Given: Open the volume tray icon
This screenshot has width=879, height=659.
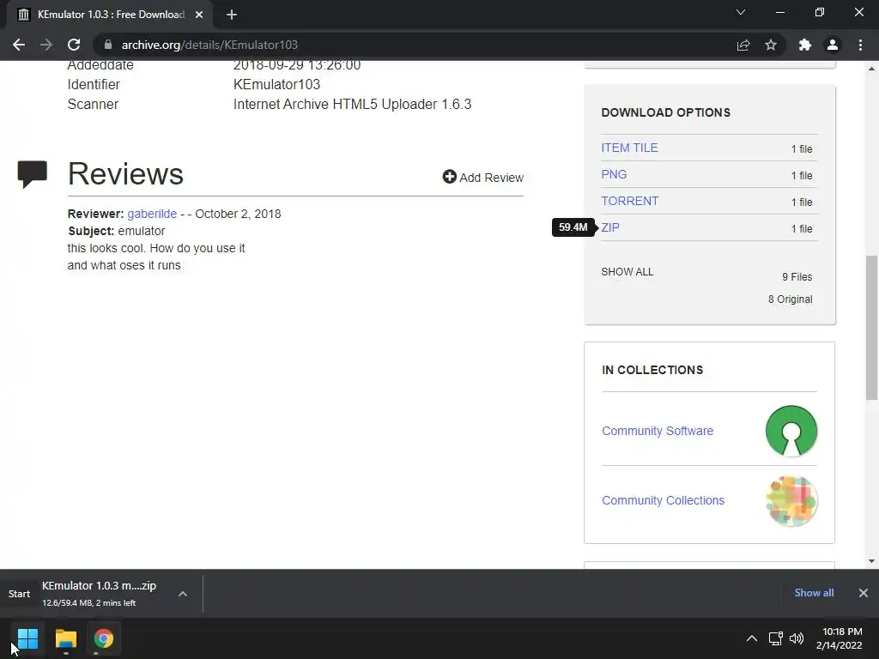Looking at the screenshot, I should coord(796,638).
